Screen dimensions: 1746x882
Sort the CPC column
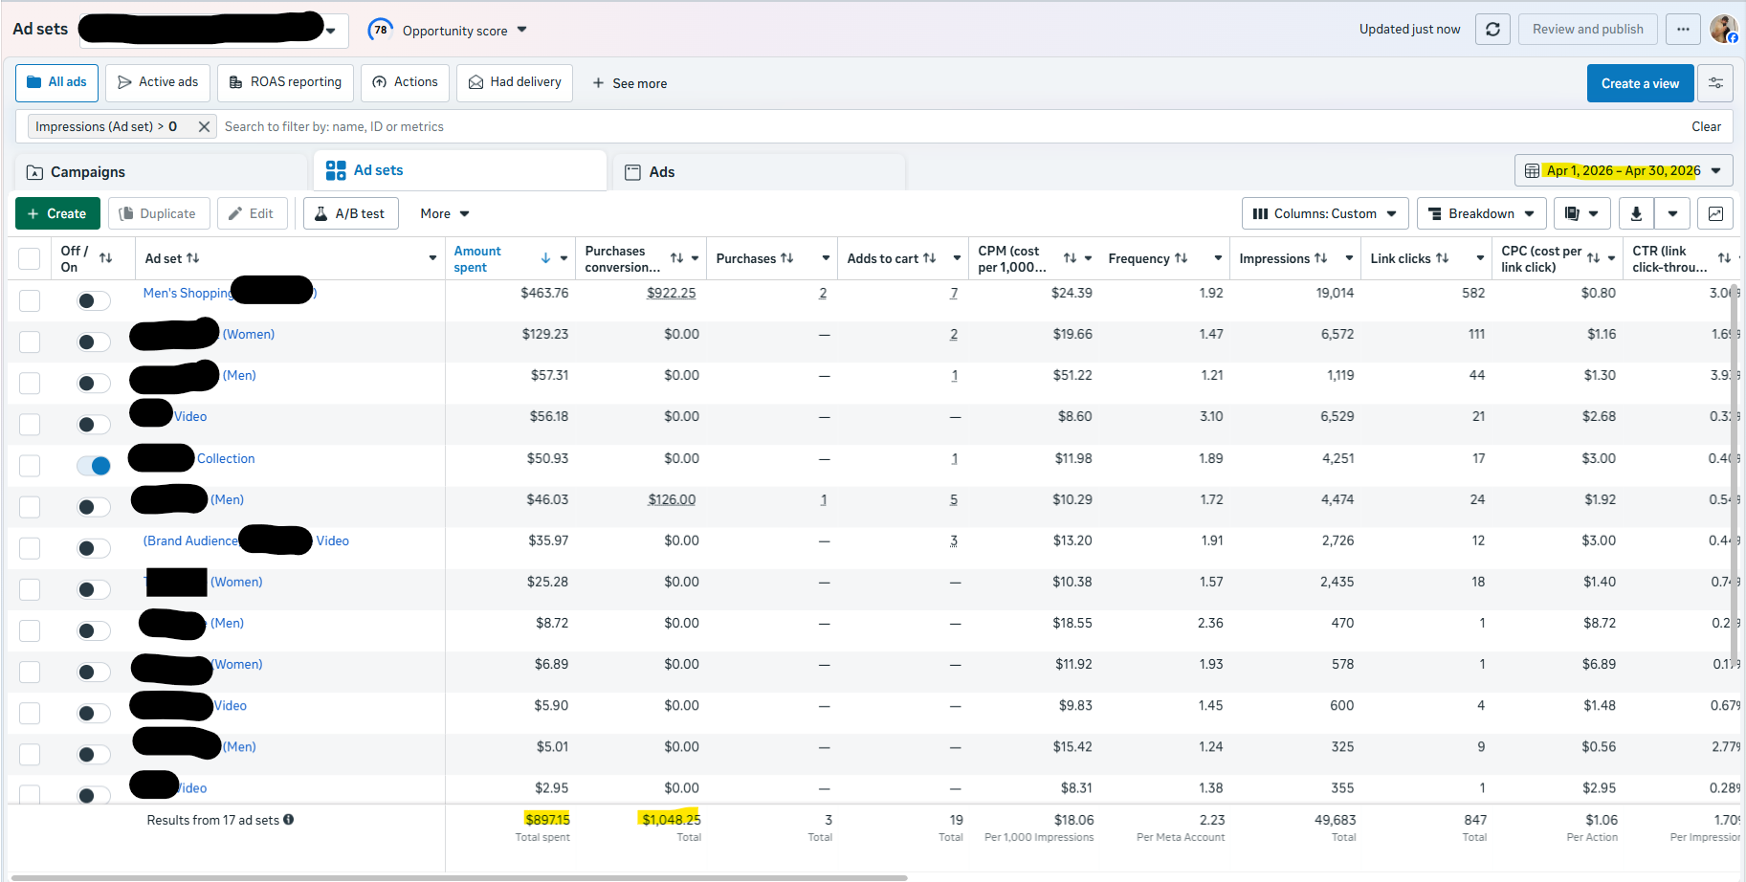(x=1593, y=258)
